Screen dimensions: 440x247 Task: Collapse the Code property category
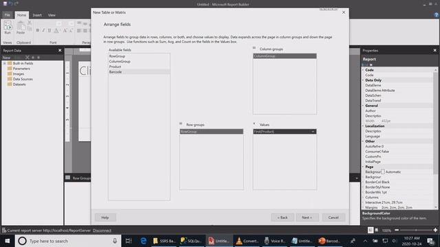coord(363,70)
